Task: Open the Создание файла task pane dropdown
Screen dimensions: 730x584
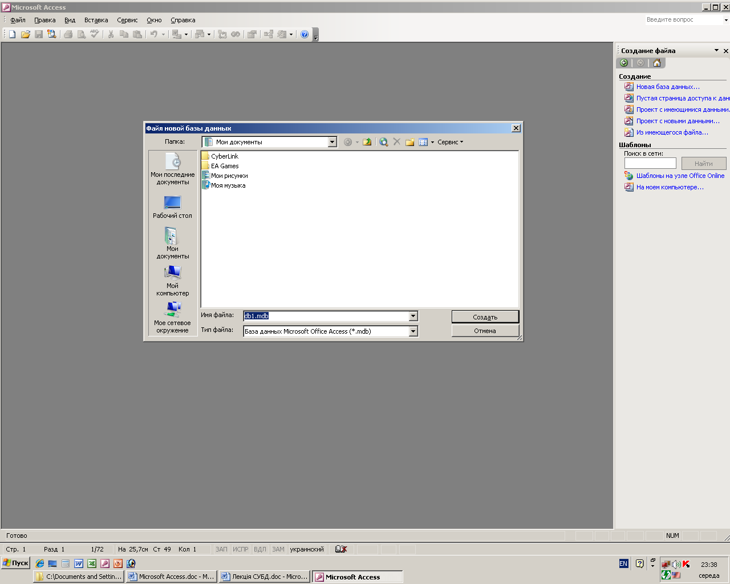Action: tap(717, 51)
